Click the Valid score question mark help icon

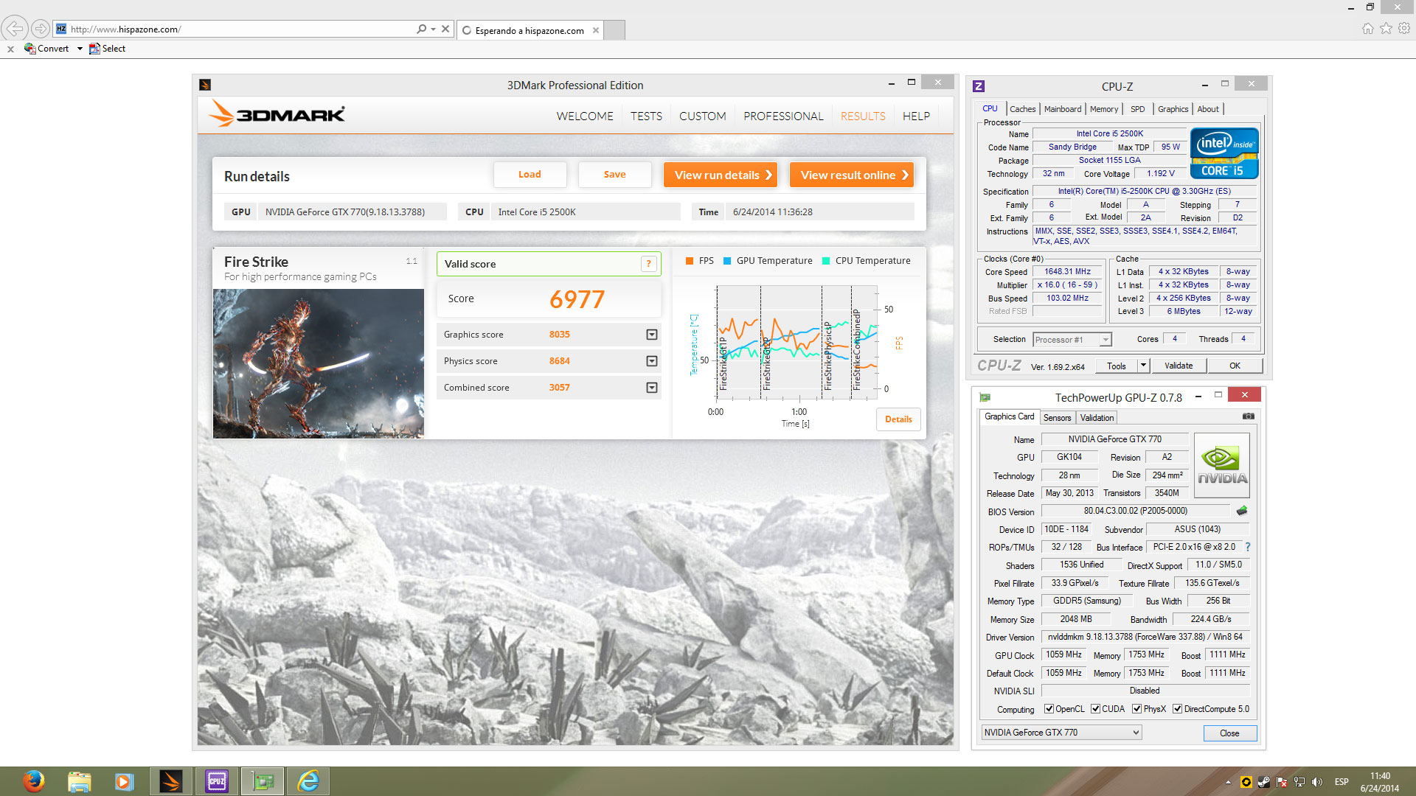tap(649, 264)
